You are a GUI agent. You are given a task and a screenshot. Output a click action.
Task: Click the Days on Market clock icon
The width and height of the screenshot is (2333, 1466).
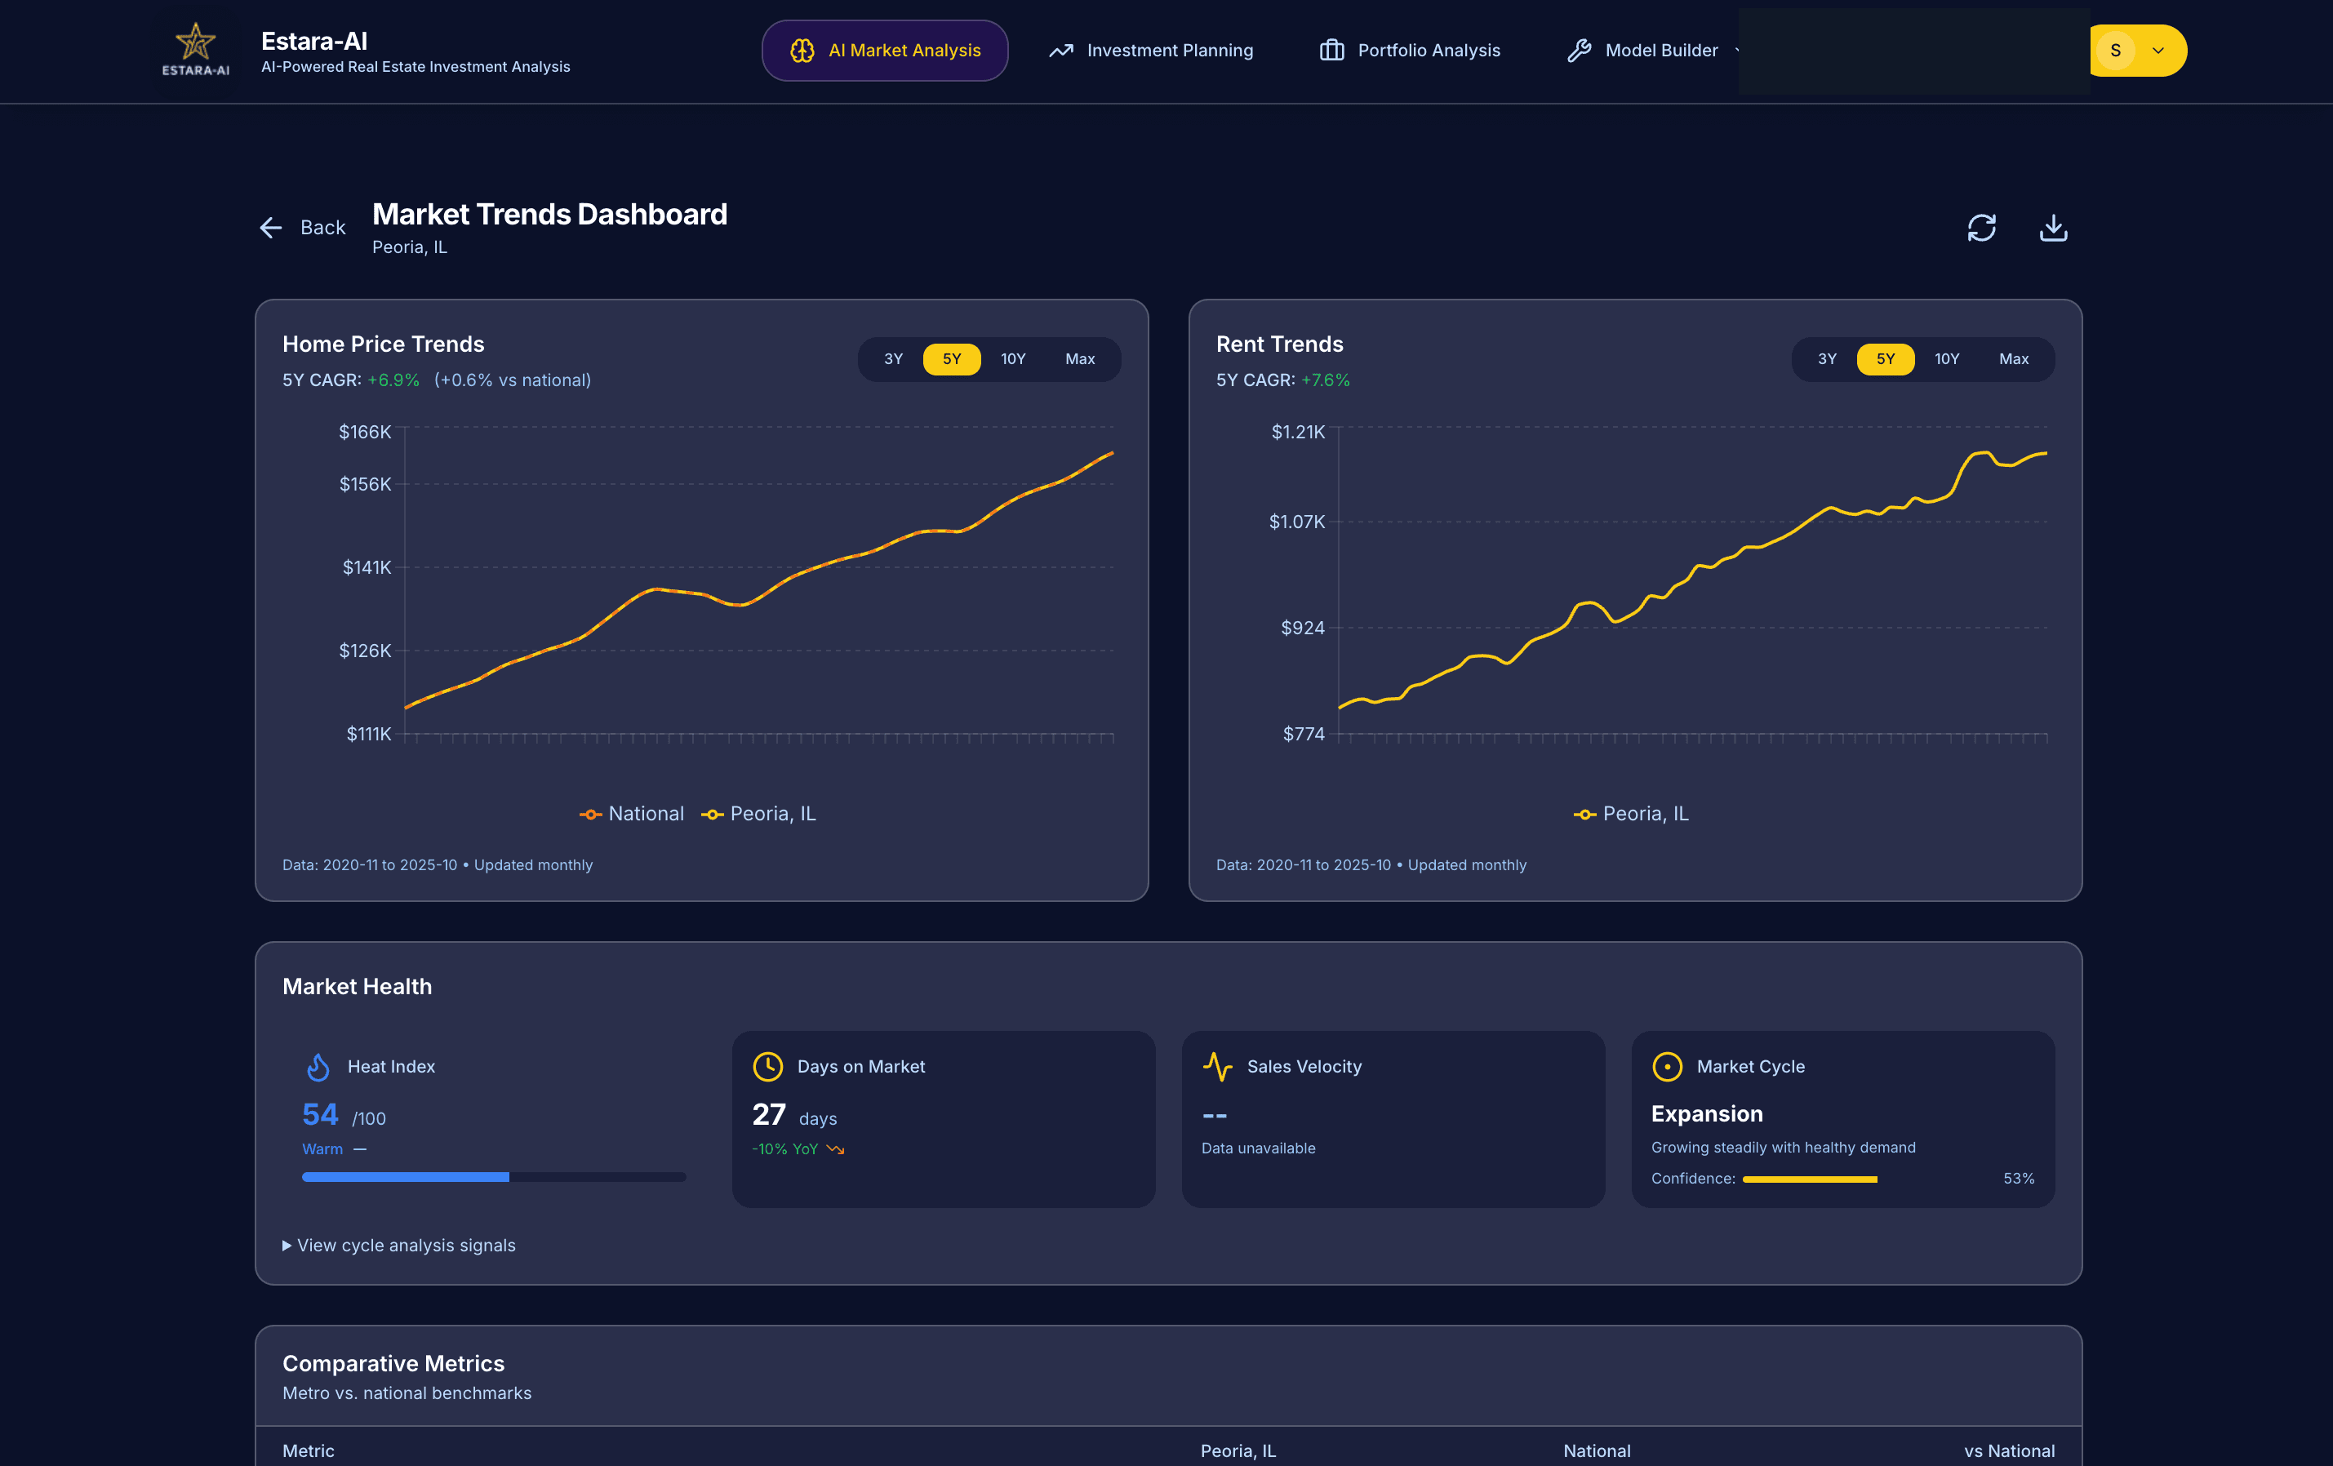coord(767,1066)
